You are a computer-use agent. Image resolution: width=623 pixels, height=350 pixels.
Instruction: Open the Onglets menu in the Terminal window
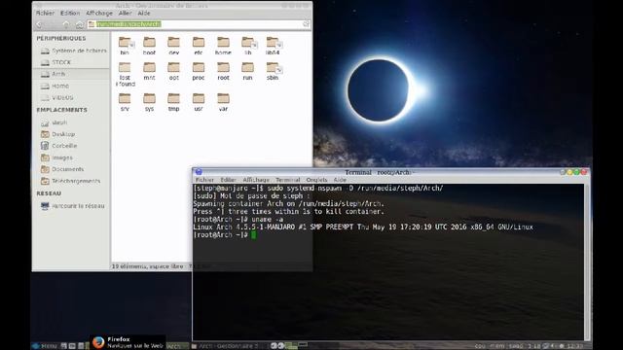(x=316, y=180)
